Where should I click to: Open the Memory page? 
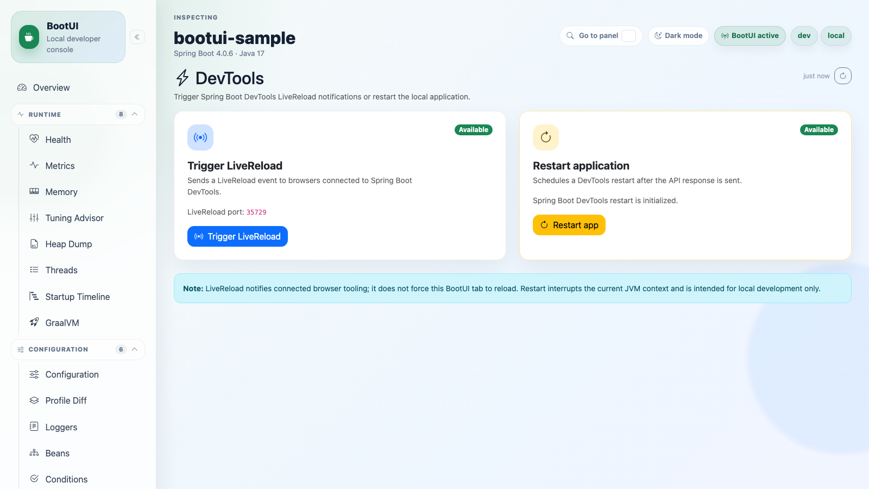point(84,192)
